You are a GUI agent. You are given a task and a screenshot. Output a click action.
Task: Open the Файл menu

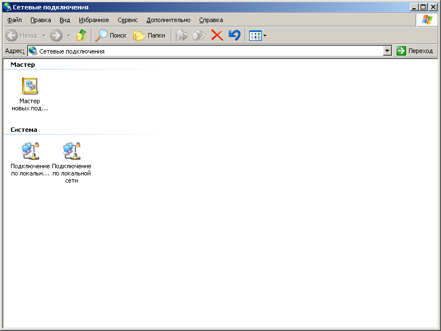[15, 20]
